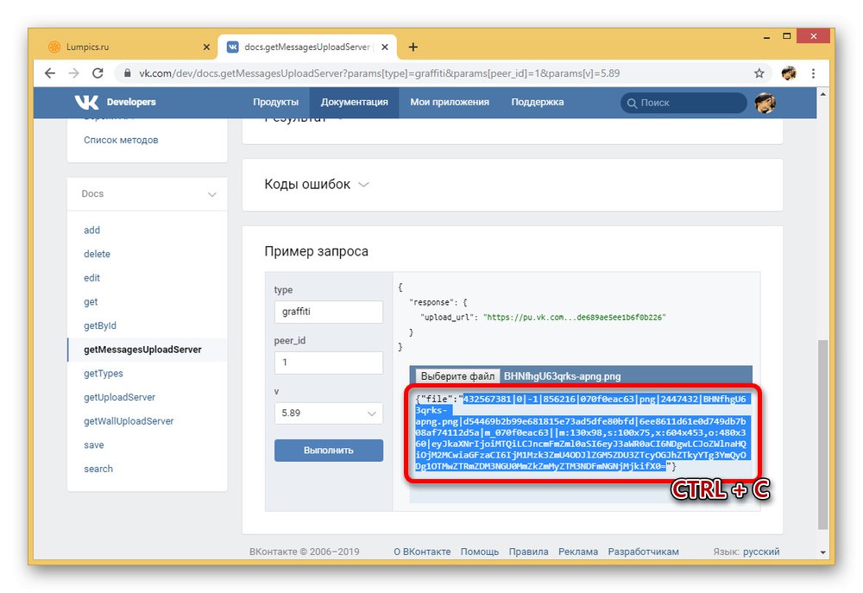Viewport: 863px width, 593px height.
Task: Click the Выберите файл button
Action: pos(458,376)
